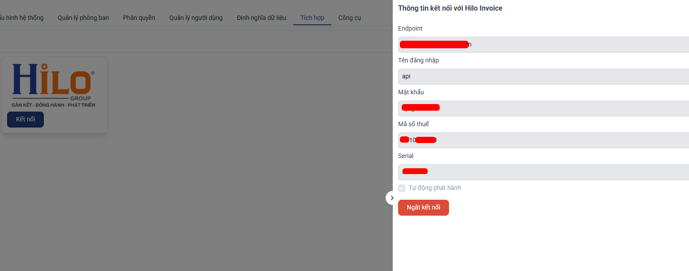This screenshot has width=689, height=271.
Task: Select the Tích hợp tab
Action: [312, 18]
